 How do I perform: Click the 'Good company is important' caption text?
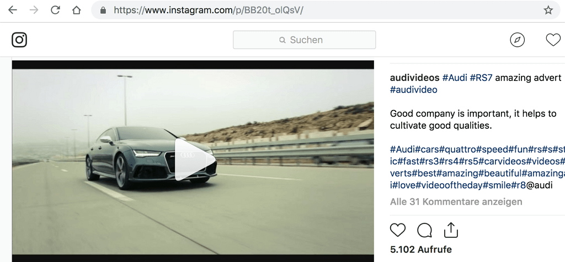click(x=473, y=119)
